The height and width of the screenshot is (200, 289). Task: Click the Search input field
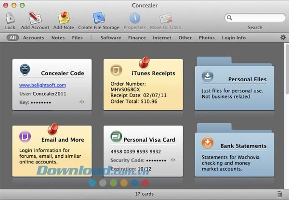point(255,18)
